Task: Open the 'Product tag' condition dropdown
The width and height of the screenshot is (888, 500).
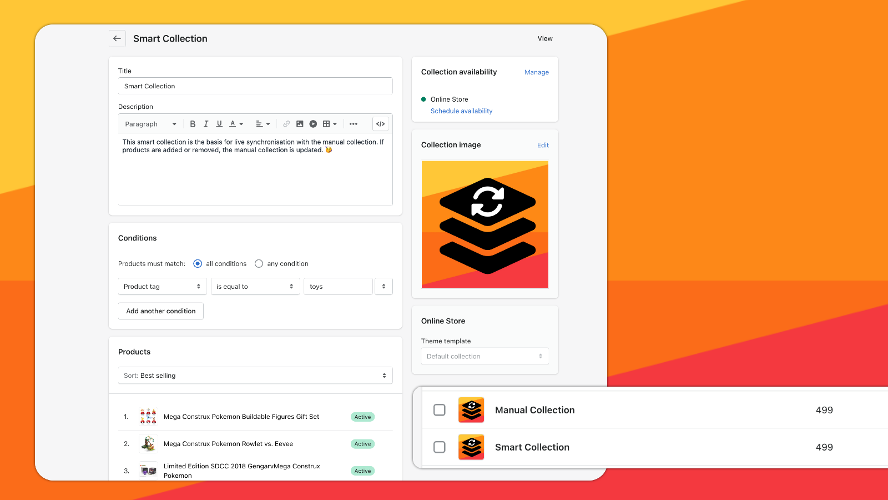Action: [x=163, y=287]
